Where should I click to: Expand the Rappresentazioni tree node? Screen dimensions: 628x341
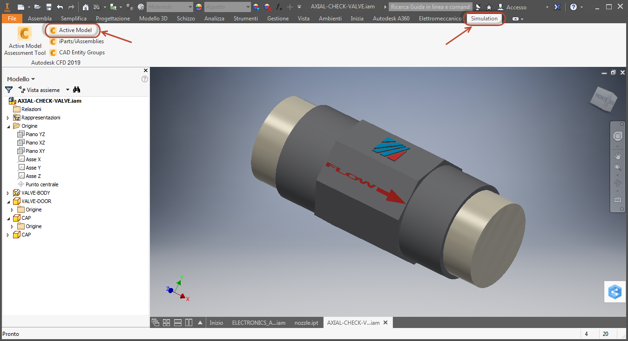click(x=8, y=118)
